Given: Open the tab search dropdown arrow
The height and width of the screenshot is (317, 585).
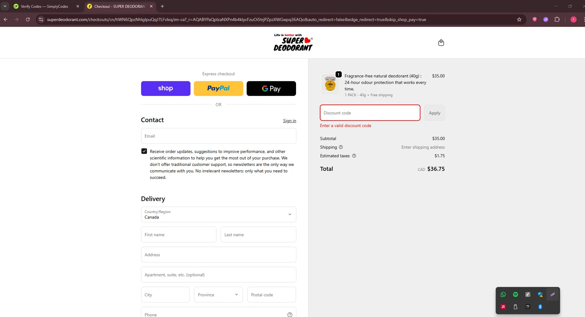Looking at the screenshot, I should point(5,6).
